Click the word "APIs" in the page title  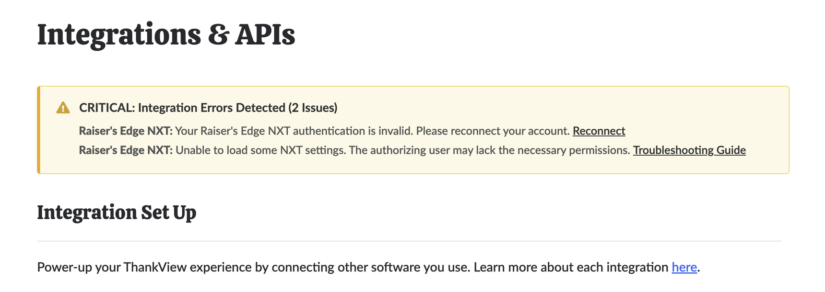tap(265, 34)
